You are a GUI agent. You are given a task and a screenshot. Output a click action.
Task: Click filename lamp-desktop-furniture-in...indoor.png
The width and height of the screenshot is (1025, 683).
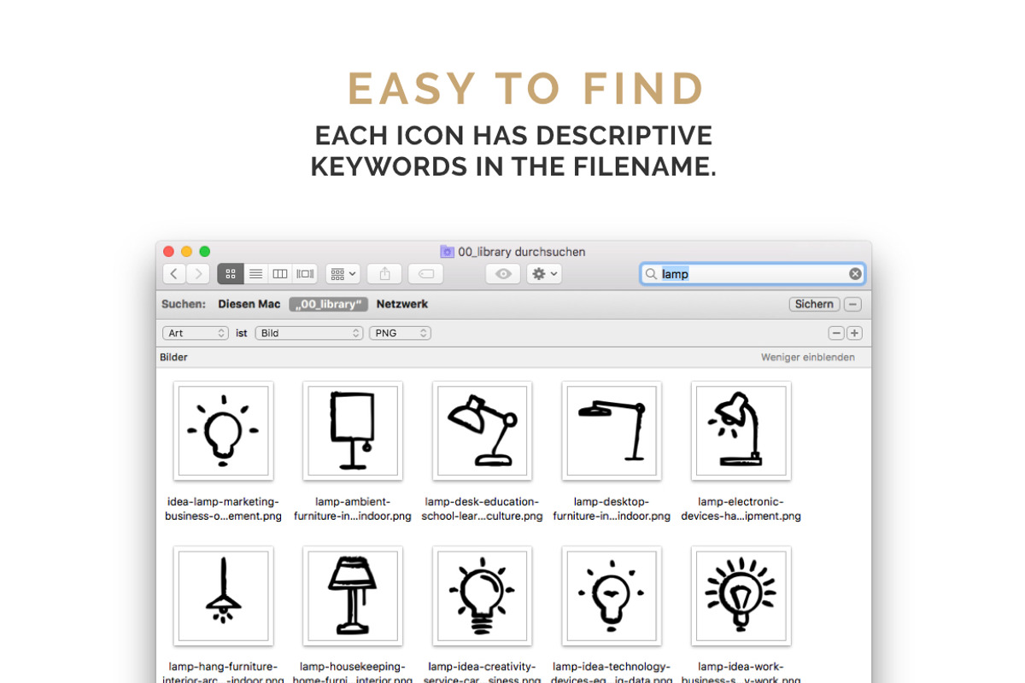(x=612, y=509)
